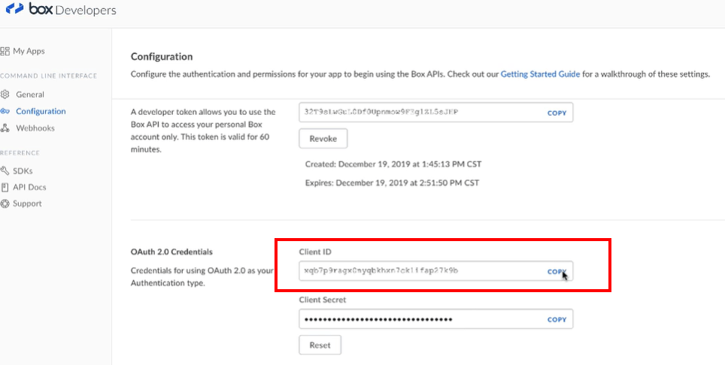
Task: Select Configuration in sidebar
Action: click(41, 111)
